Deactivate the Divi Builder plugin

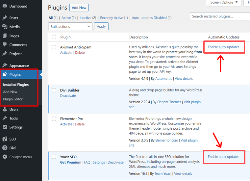68,96
